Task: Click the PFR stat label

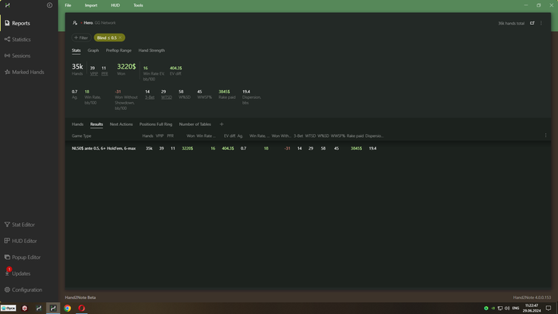Action: (x=104, y=73)
